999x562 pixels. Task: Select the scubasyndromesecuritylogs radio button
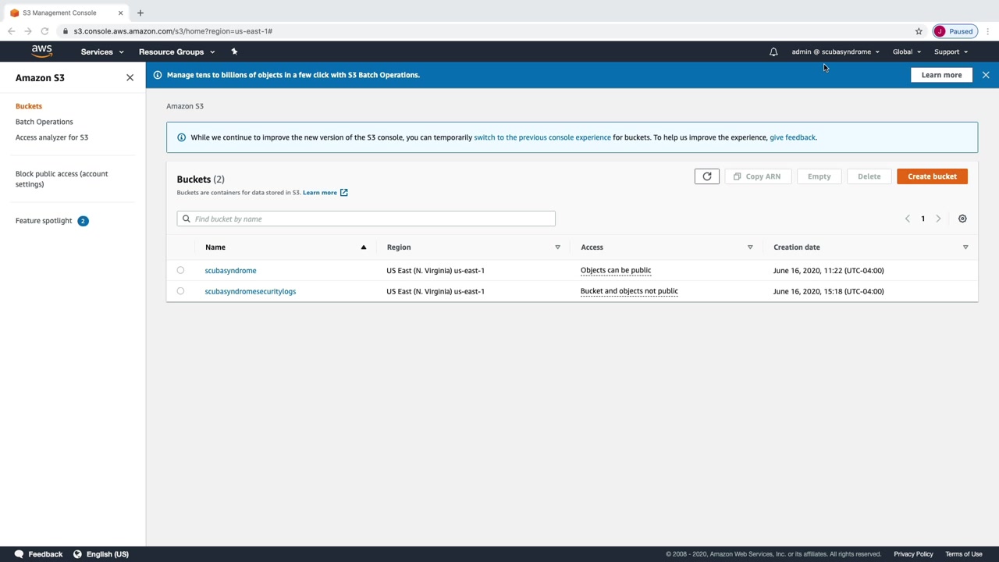pos(180,291)
